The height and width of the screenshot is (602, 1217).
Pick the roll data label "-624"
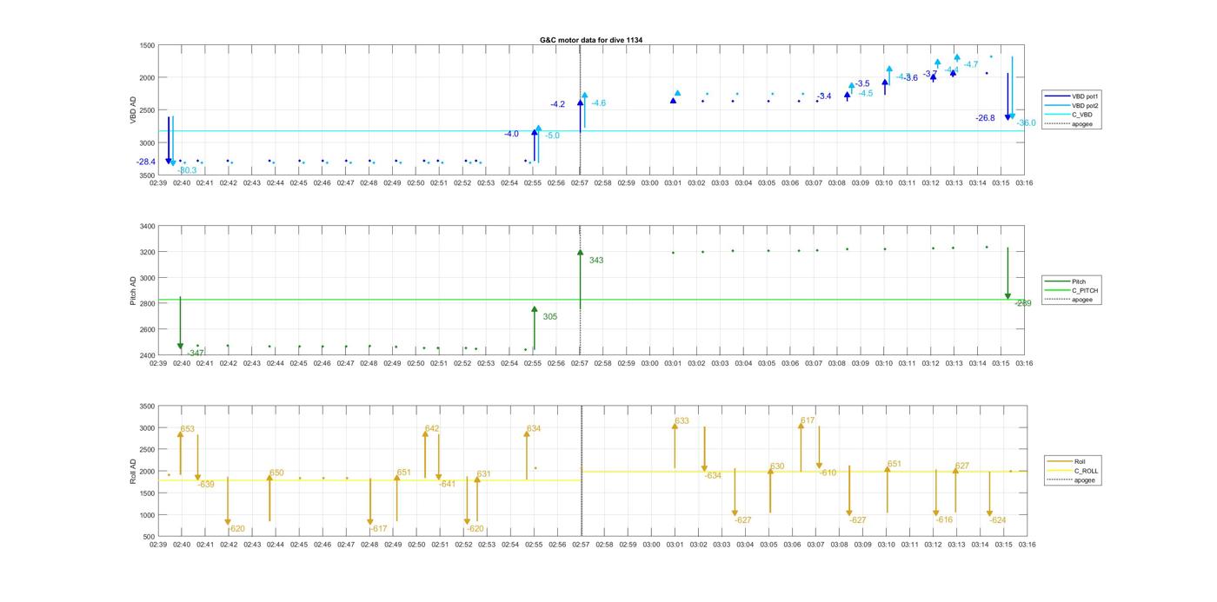[998, 519]
